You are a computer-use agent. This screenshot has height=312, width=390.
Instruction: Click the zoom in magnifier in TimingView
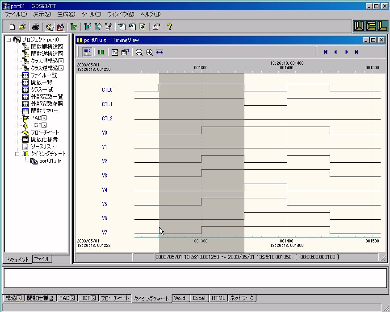pos(149,53)
